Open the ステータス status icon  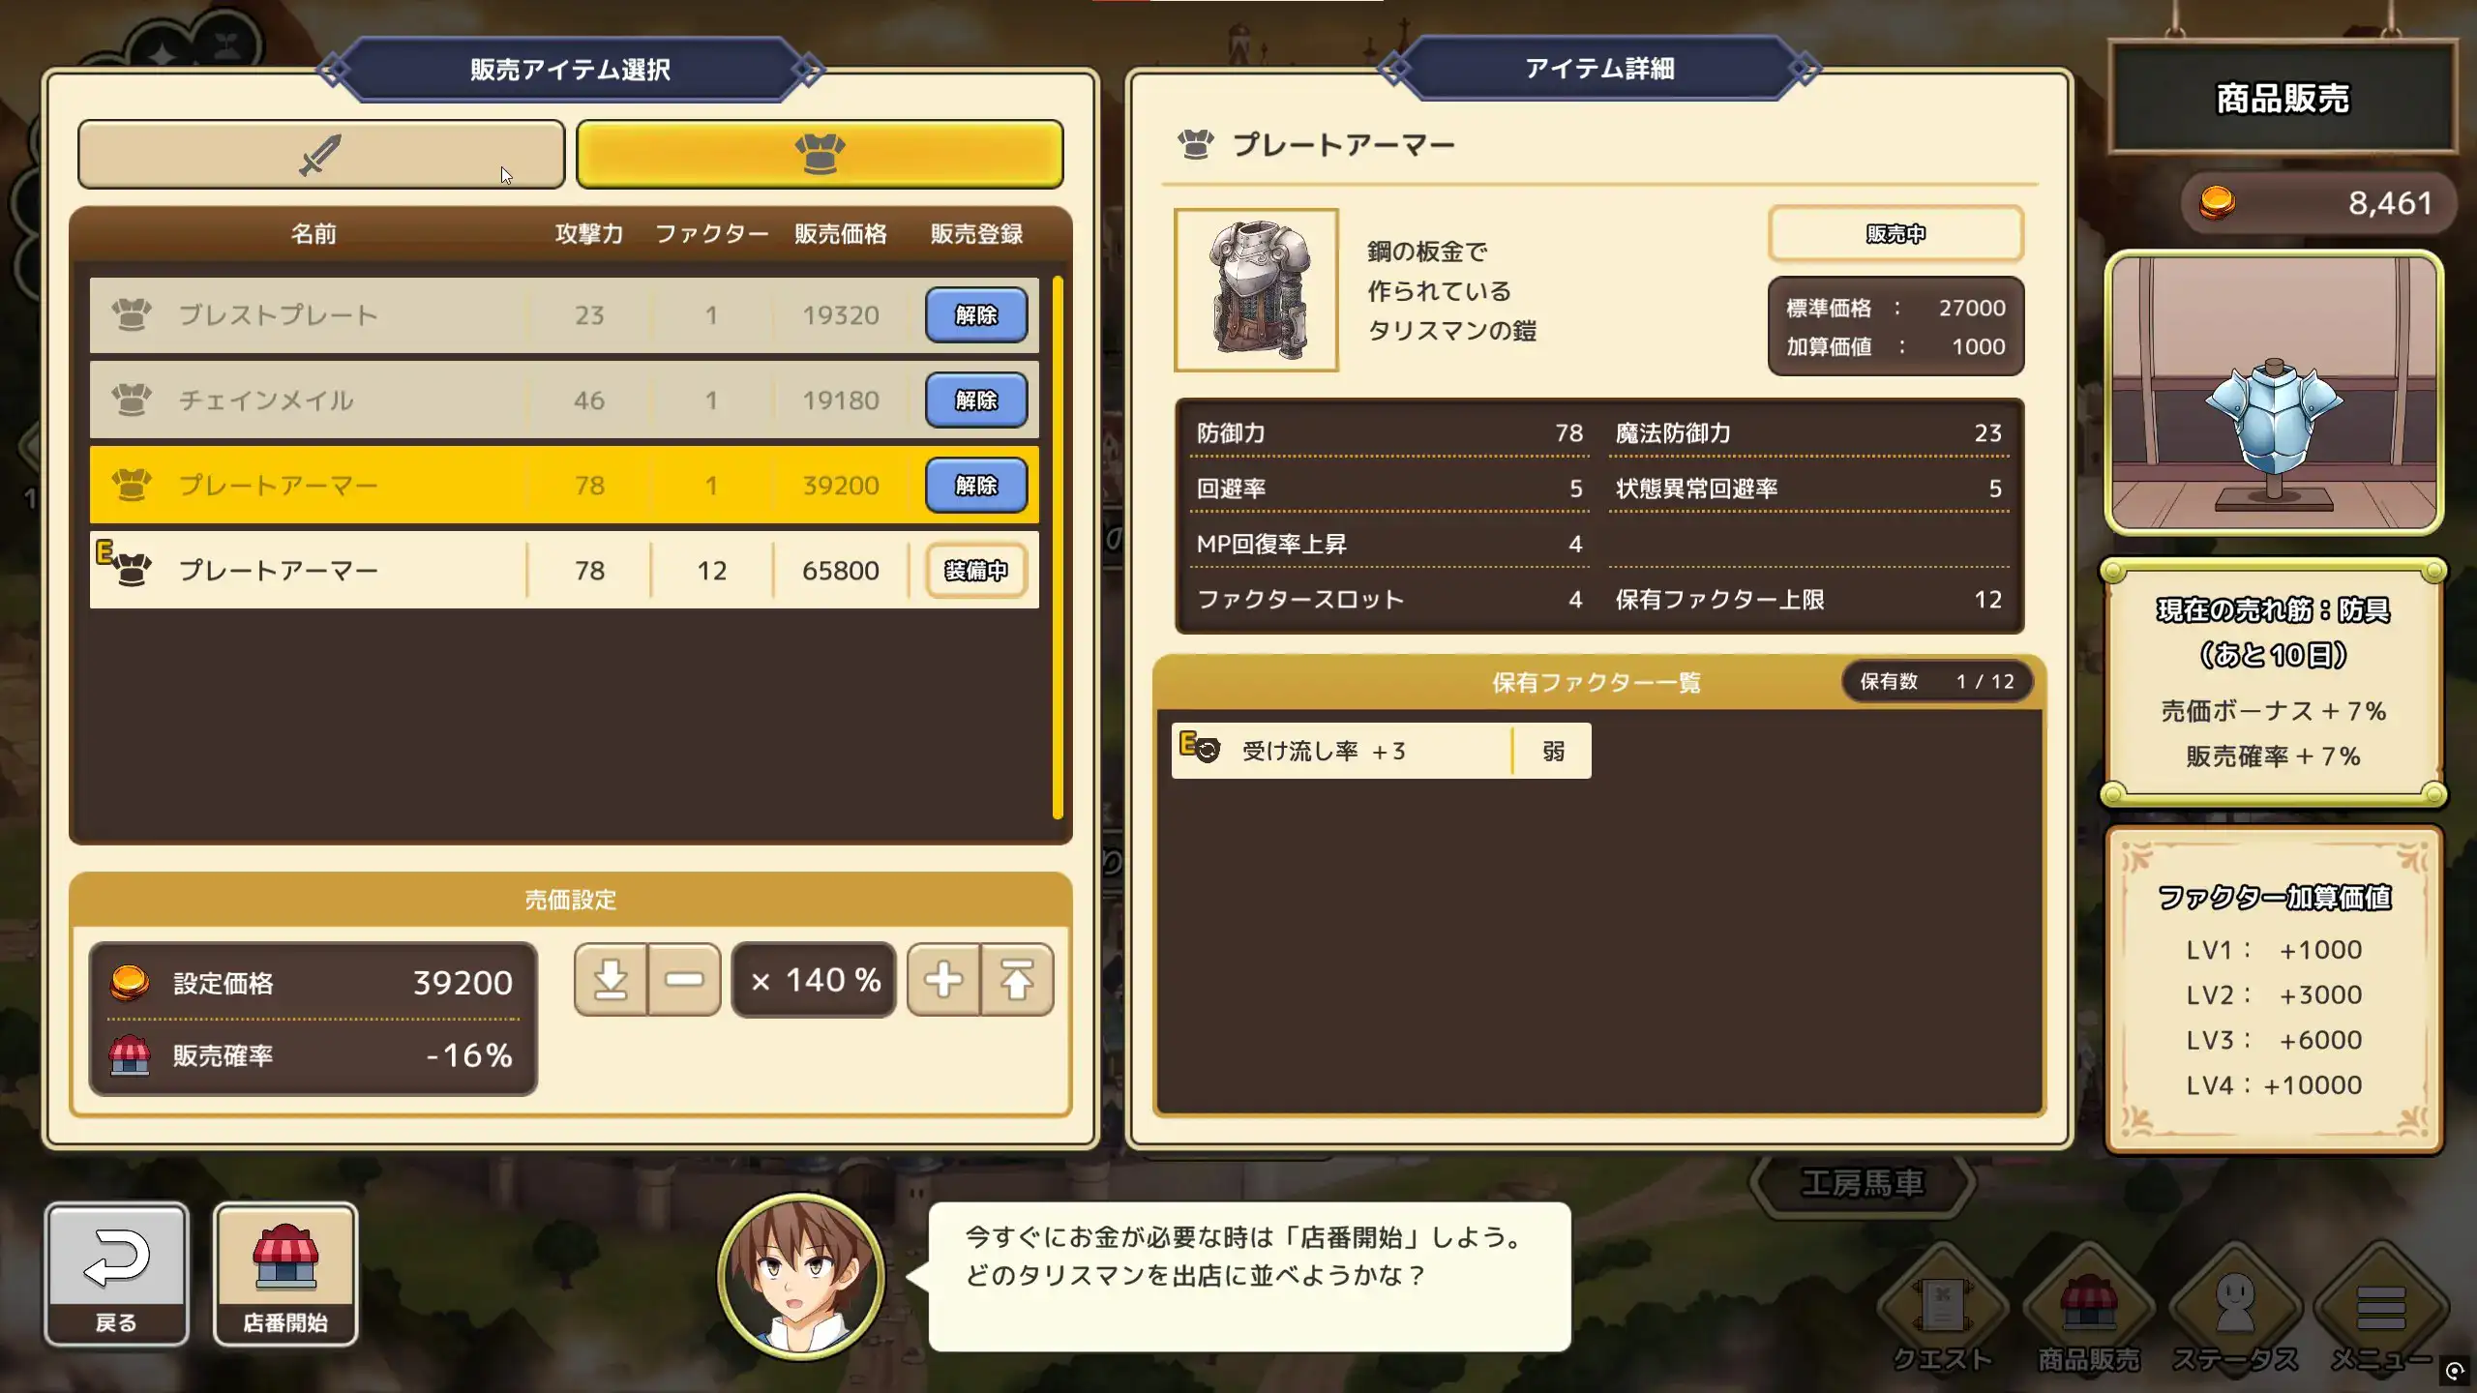tap(2234, 1311)
